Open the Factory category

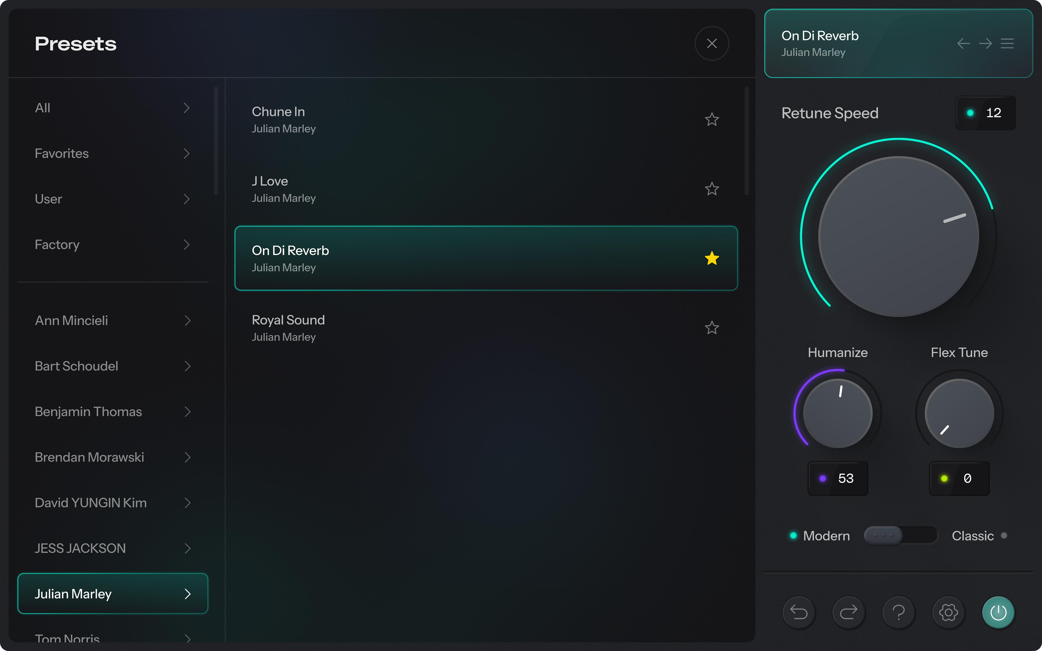(x=113, y=245)
